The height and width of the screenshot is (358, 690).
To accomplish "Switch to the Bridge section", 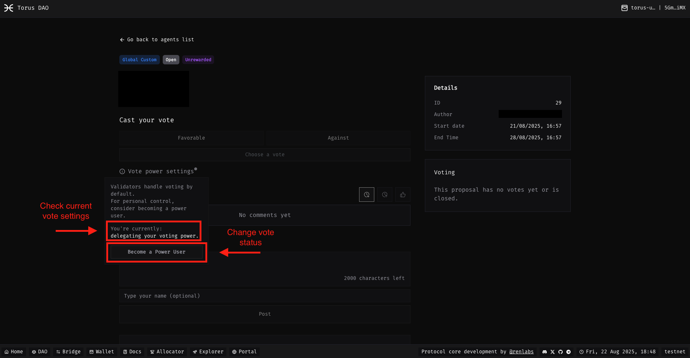I will tap(68, 351).
